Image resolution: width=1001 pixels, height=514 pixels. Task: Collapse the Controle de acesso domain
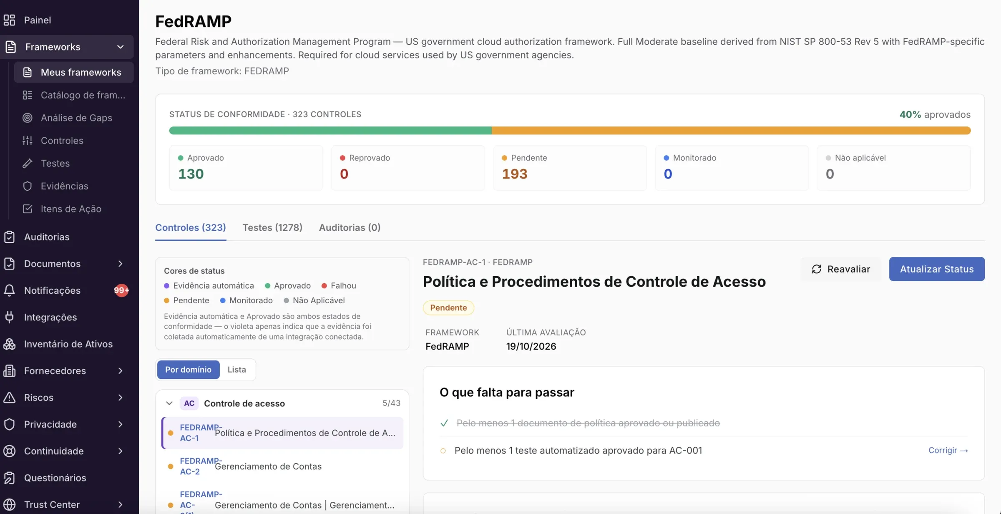tap(169, 403)
